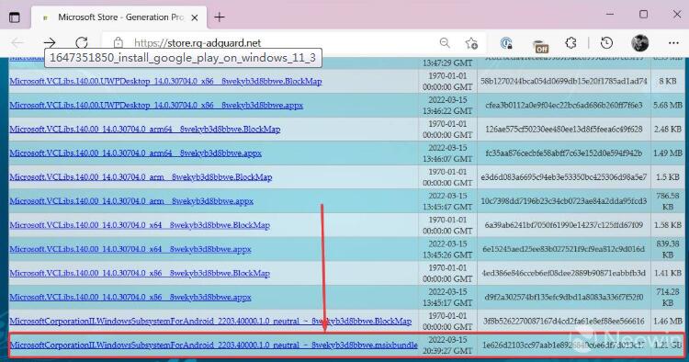Select hash starting 4ed386e846ccc
The width and height of the screenshot is (689, 362).
click(564, 273)
